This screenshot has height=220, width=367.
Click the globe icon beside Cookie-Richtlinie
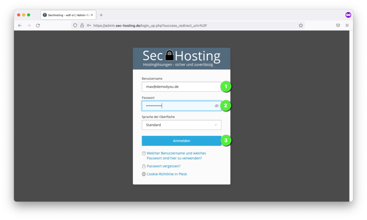144,174
